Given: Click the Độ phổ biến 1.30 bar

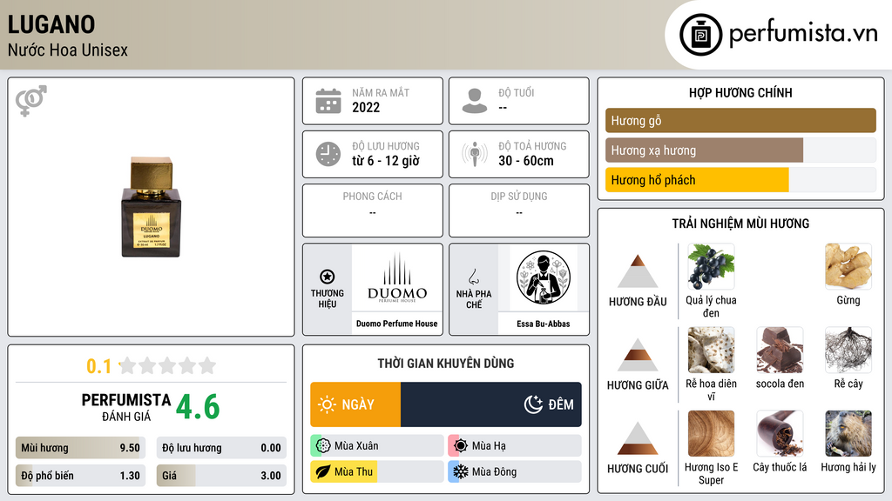Looking at the screenshot, I should coord(80,476).
